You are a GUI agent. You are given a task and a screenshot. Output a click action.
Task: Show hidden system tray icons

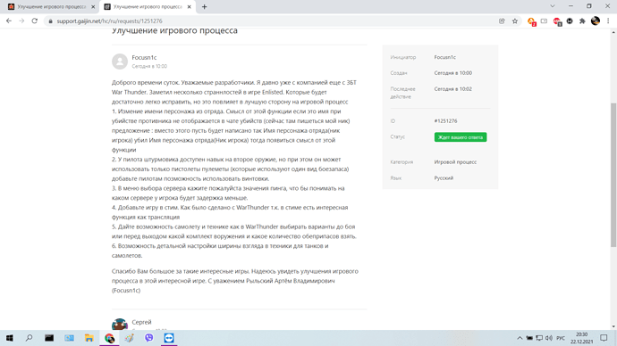pyautogui.click(x=520, y=338)
